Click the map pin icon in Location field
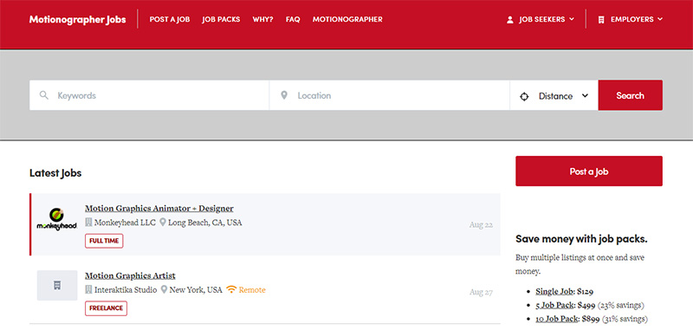This screenshot has width=693, height=330. 284,95
